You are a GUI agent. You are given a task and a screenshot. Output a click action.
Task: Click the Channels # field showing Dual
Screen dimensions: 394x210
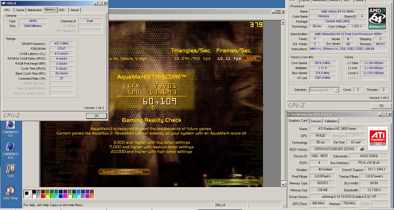pyautogui.click(x=90, y=21)
